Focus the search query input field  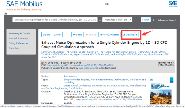(x=55, y=20)
